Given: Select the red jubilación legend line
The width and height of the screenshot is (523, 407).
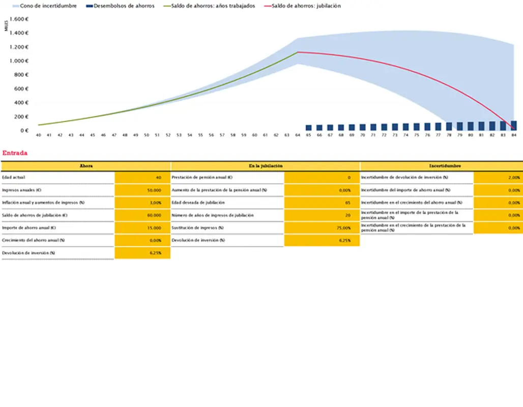Looking at the screenshot, I should [x=268, y=6].
